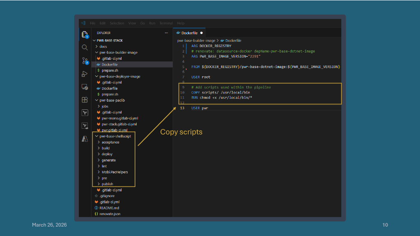
Task: Expand the docs folder
Action: click(x=103, y=46)
